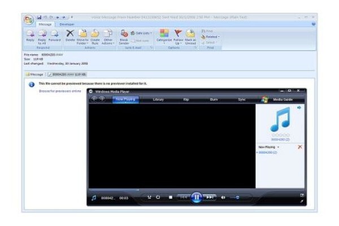Rate the track using the star rating
339x226 pixels.
pyautogui.click(x=280, y=135)
